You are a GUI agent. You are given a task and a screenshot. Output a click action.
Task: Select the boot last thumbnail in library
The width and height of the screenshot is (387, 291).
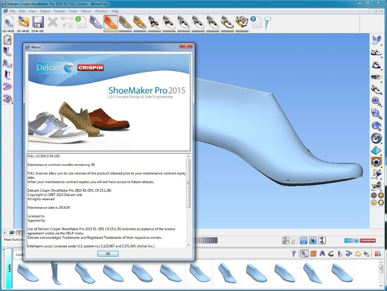(56, 273)
